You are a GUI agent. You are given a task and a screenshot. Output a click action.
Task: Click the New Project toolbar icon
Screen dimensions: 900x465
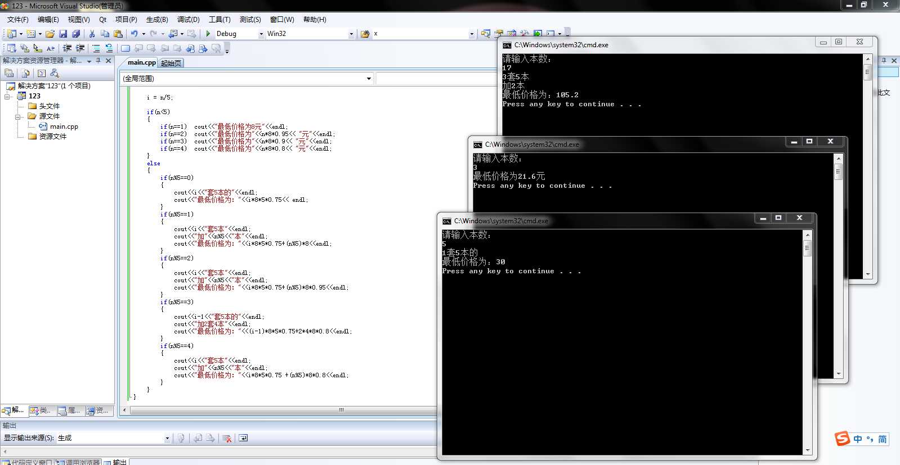tap(12, 34)
